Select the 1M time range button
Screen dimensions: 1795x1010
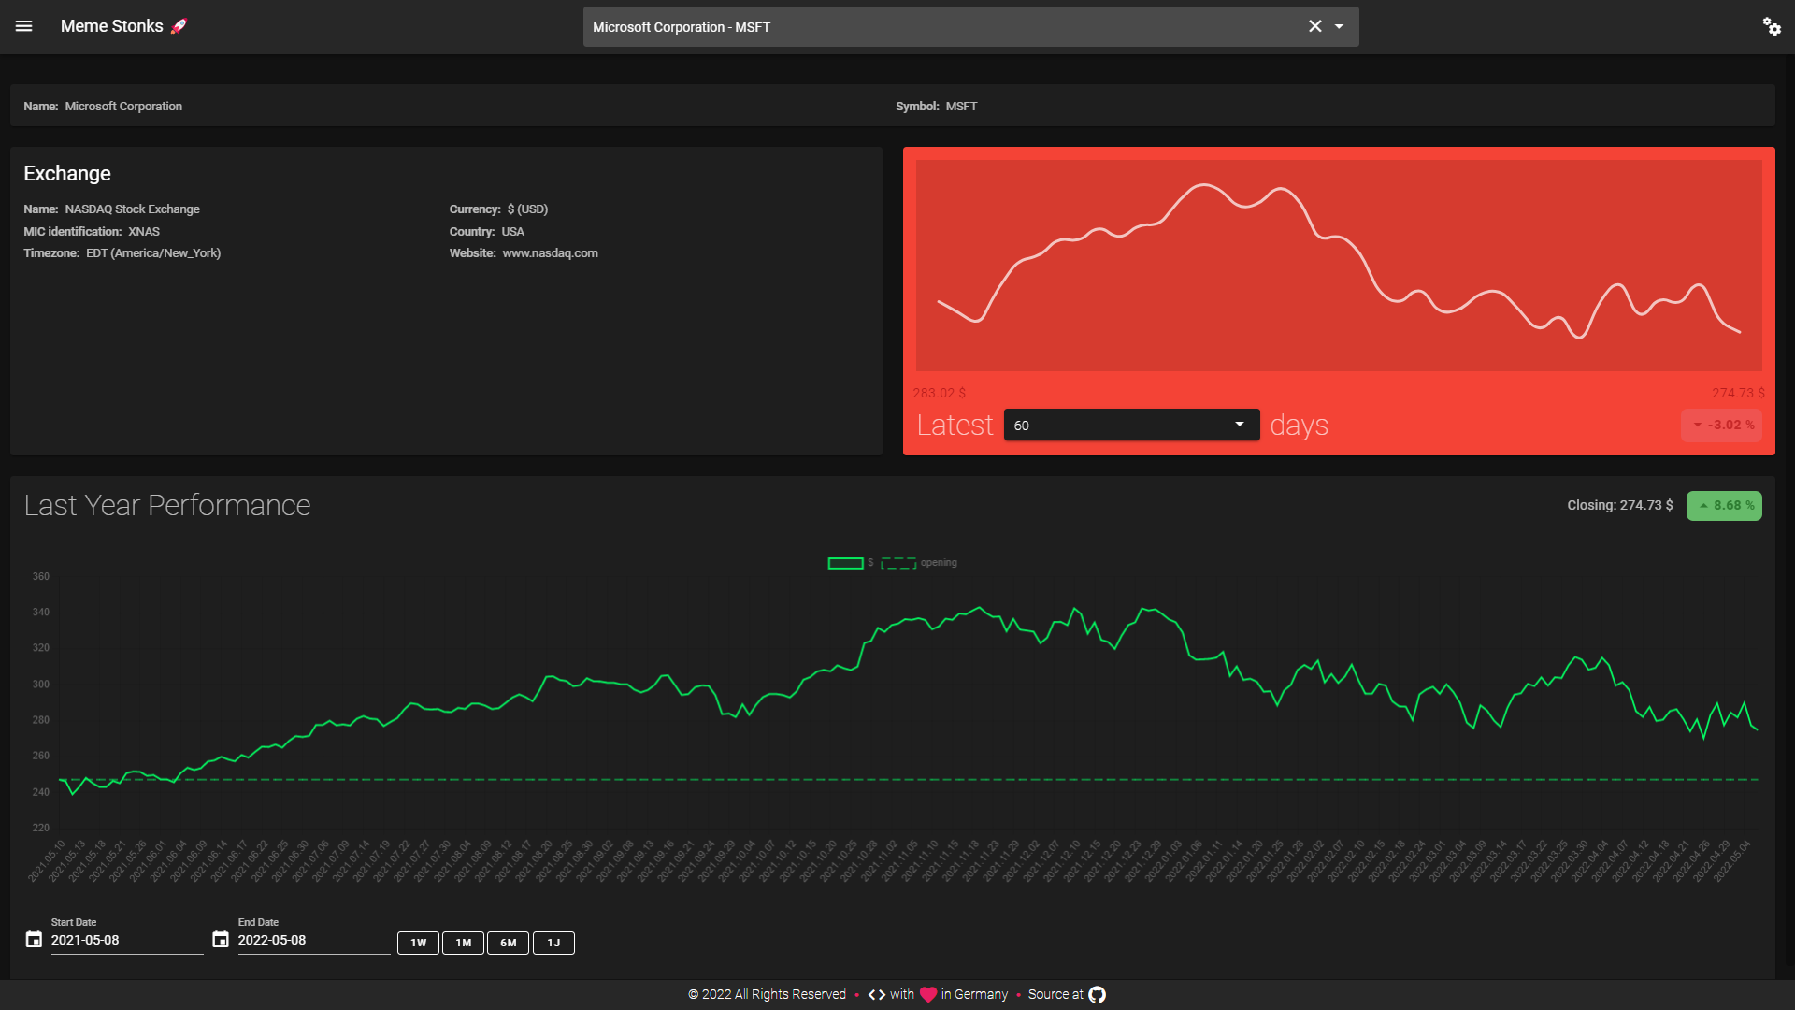(x=463, y=943)
